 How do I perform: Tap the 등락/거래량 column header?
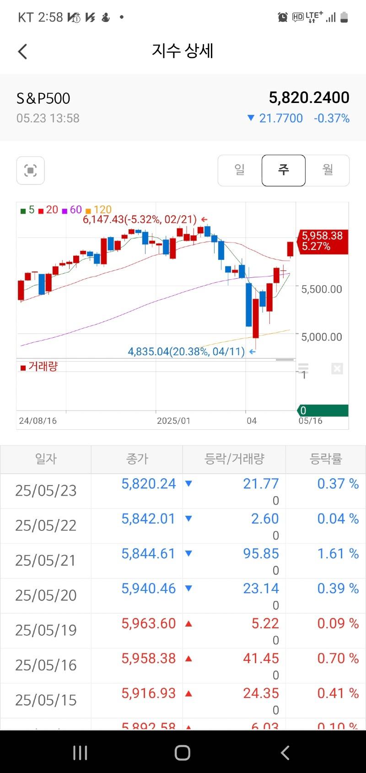[234, 459]
